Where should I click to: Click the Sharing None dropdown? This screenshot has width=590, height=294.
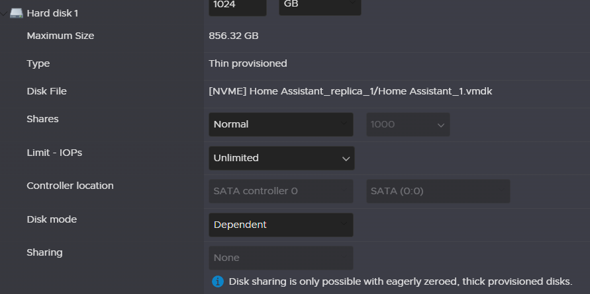(281, 258)
